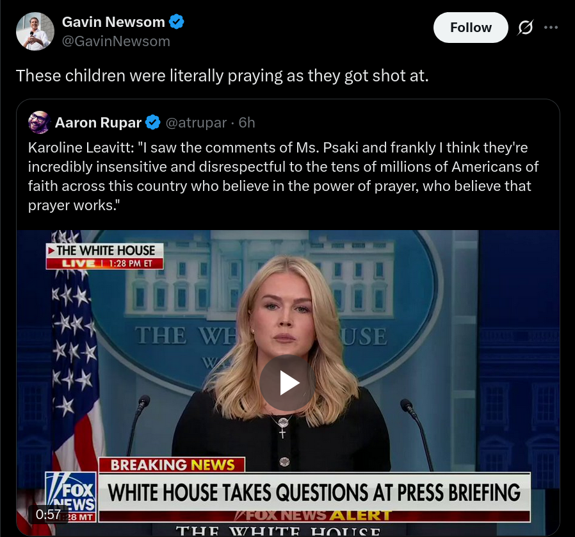Click The White House LIVE label in video

tap(104, 256)
